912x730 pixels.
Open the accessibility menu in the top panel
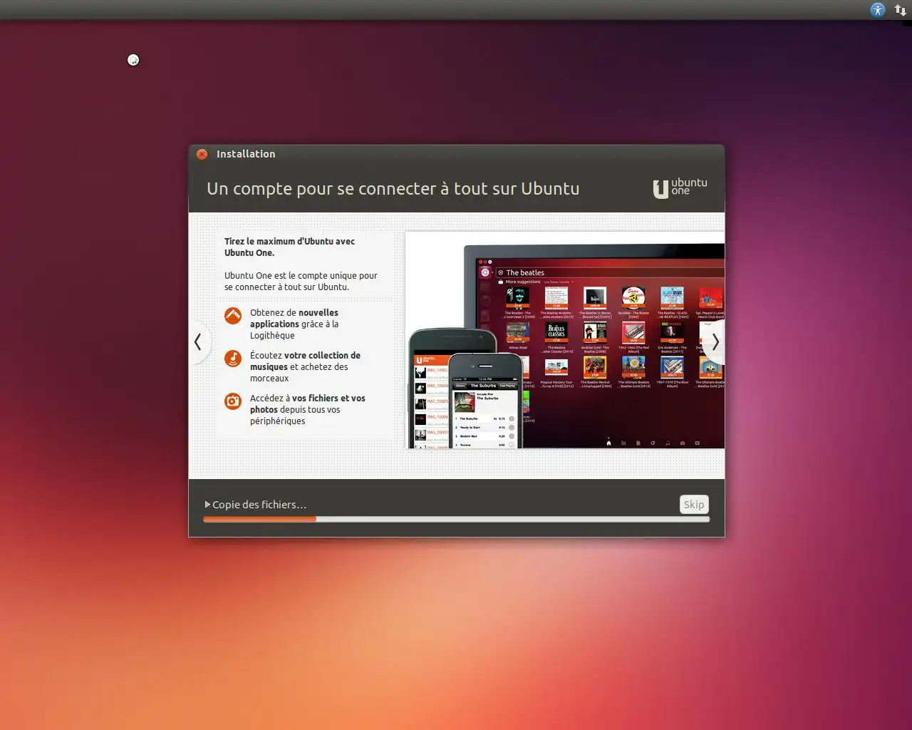point(878,10)
